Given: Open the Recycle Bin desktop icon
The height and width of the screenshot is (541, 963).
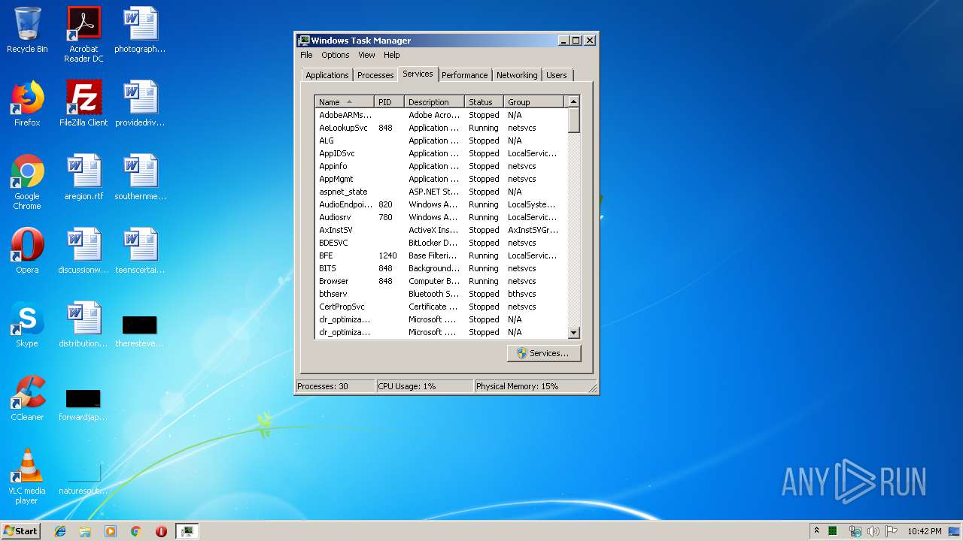Looking at the screenshot, I should pos(27,30).
